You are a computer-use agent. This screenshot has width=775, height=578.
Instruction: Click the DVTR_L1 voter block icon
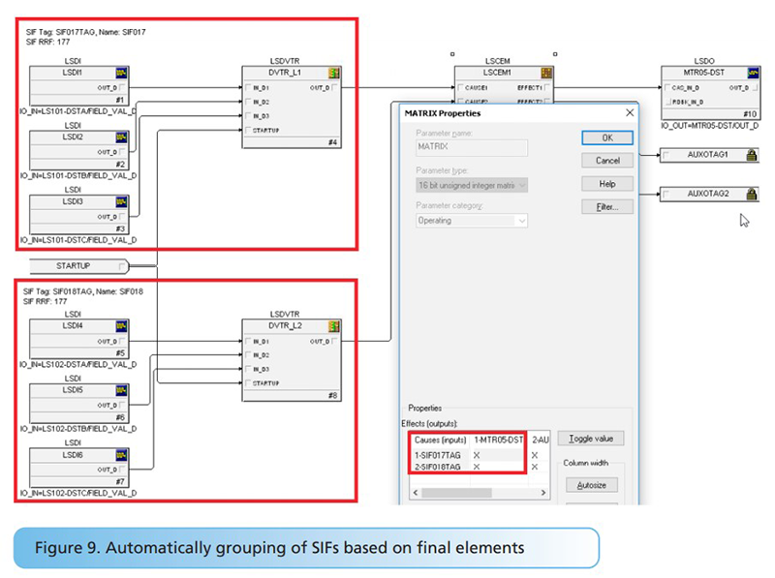(335, 74)
